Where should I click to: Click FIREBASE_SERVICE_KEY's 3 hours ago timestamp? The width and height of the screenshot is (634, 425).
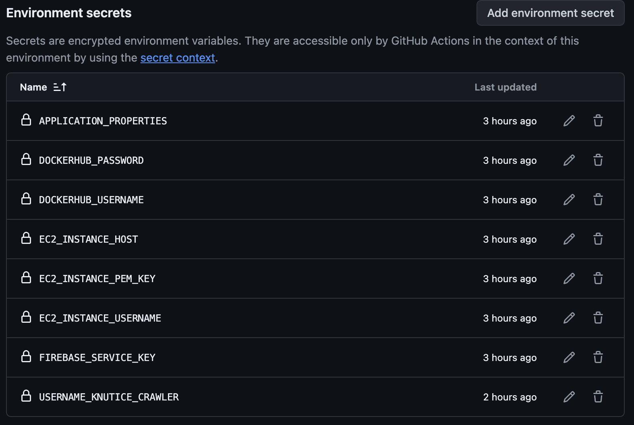pos(510,358)
